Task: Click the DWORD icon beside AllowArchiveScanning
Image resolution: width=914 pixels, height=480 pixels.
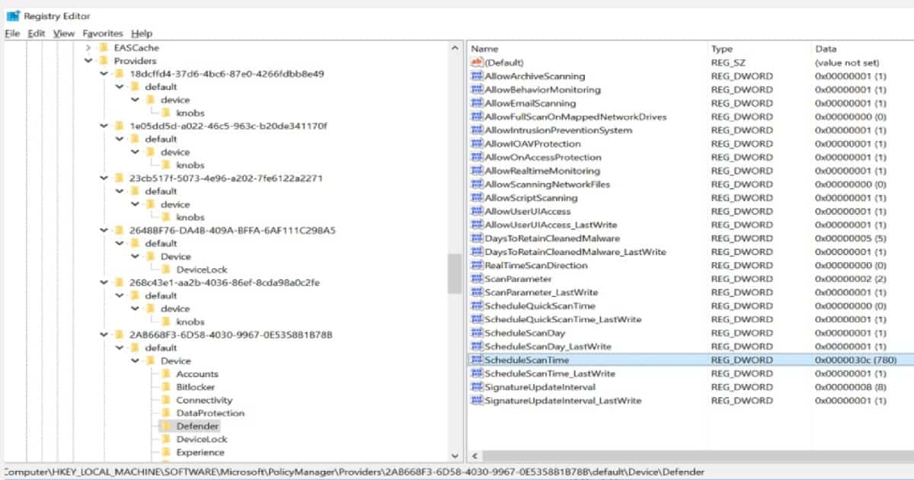Action: point(478,76)
